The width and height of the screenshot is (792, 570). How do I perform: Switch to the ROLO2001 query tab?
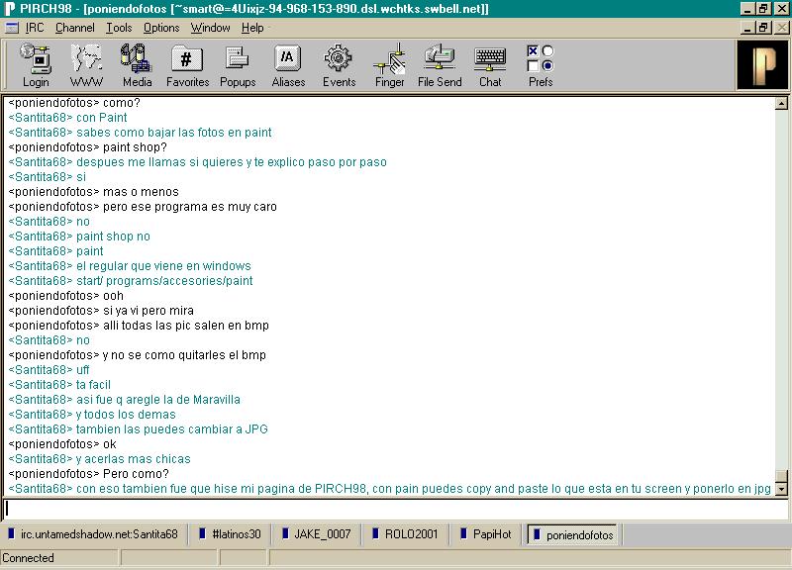405,534
